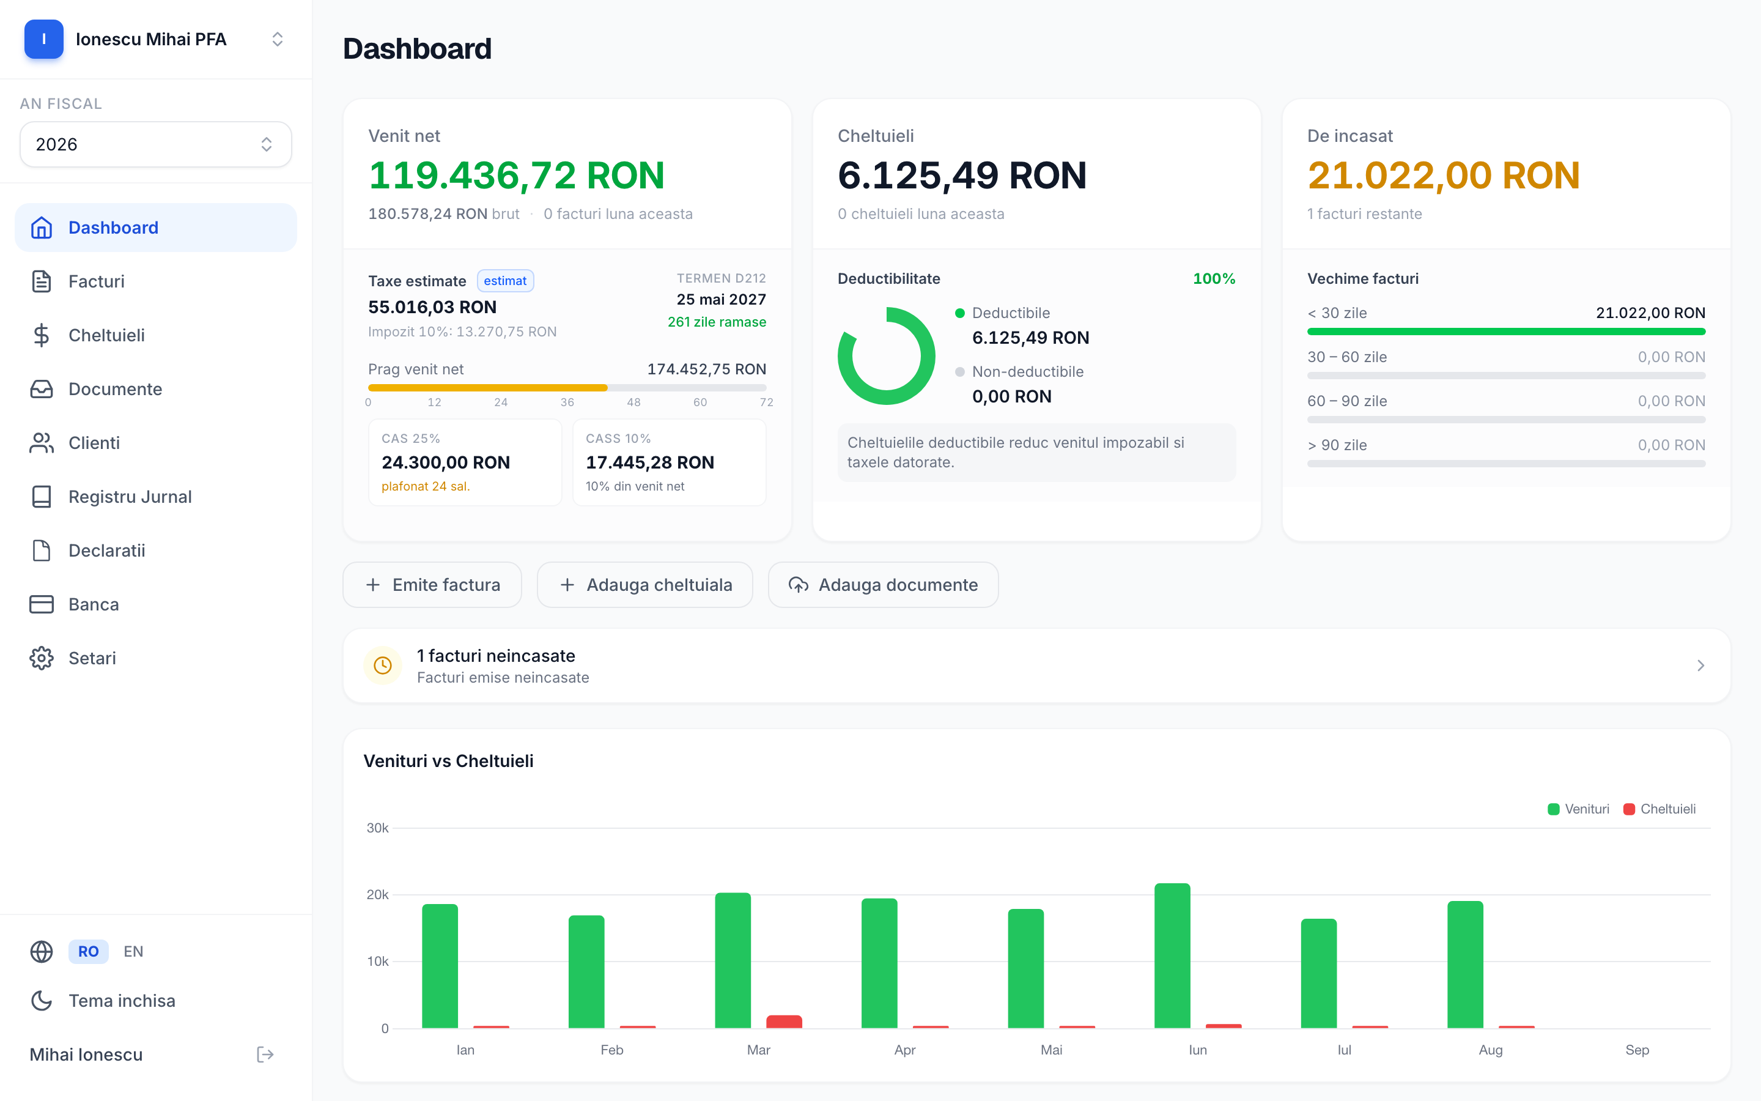Toggle Tema inchisa dark theme
The width and height of the screenshot is (1761, 1101).
point(156,1001)
